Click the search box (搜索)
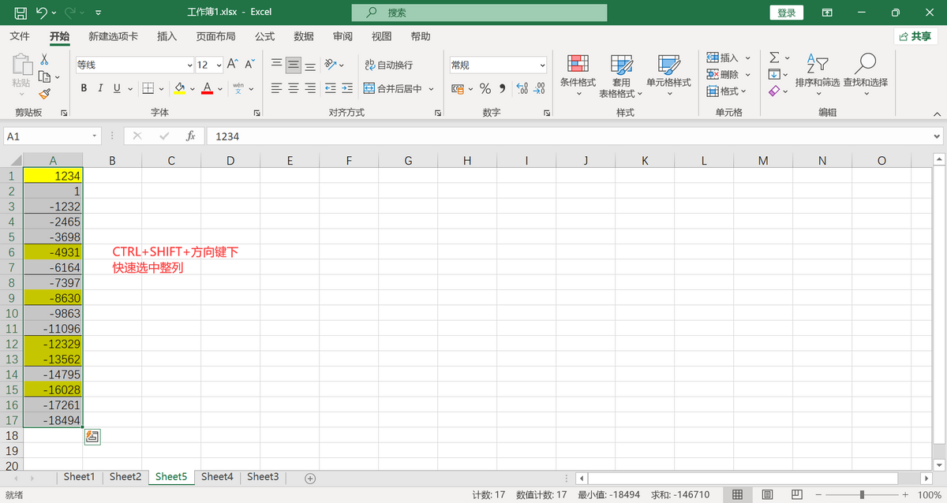Image resolution: width=947 pixels, height=503 pixels. tap(479, 13)
